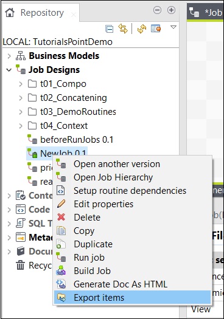Click the Collapse All icon in Repository toolbar
This screenshot has width=224, height=319.
109,29
